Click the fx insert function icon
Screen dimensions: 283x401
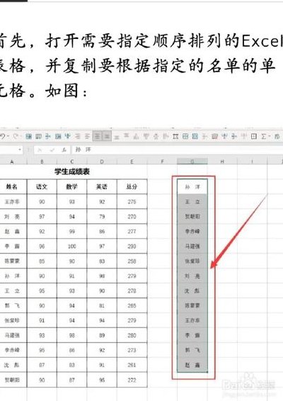click(64, 150)
